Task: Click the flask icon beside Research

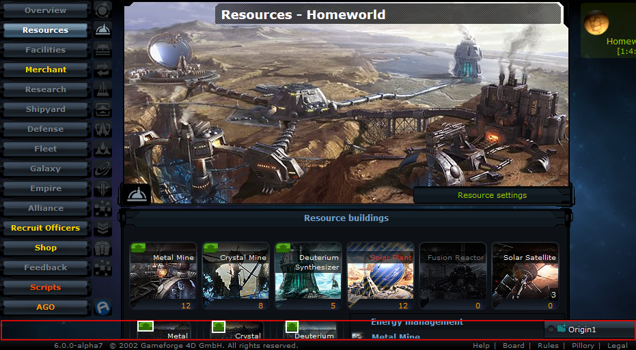Action: 102,89
